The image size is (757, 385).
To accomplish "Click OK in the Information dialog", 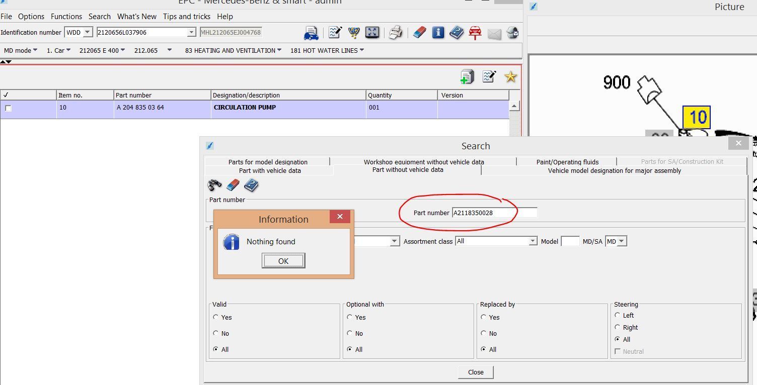I will click(x=283, y=261).
